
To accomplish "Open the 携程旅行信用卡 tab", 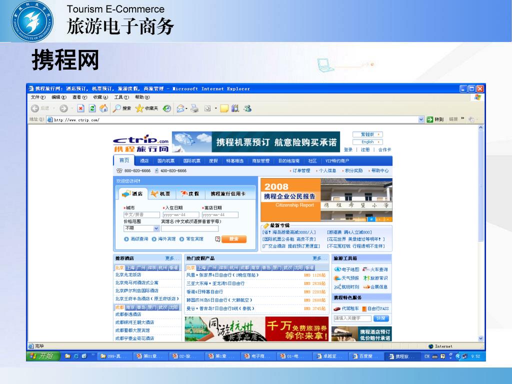I will (x=228, y=194).
